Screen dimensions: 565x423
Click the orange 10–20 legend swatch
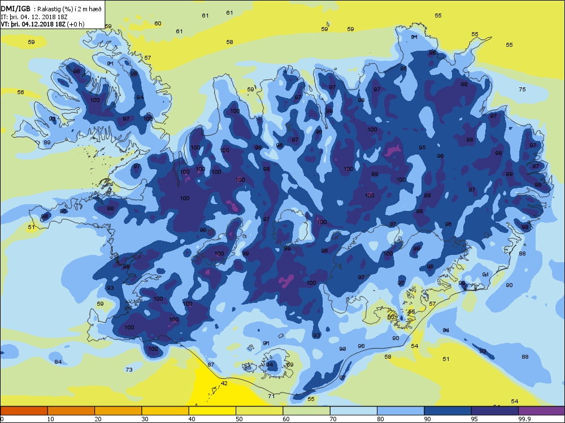tap(71, 411)
